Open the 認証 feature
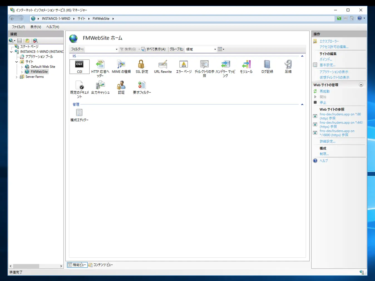The height and width of the screenshot is (281, 375). 121,87
